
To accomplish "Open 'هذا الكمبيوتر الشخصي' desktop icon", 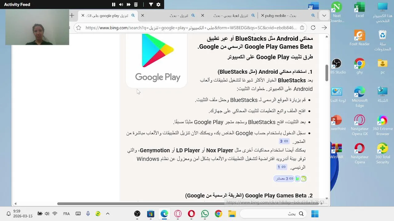I will pos(383,12).
